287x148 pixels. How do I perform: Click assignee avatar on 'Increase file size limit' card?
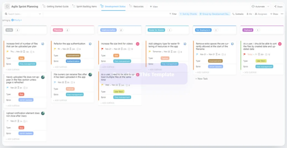138,44
